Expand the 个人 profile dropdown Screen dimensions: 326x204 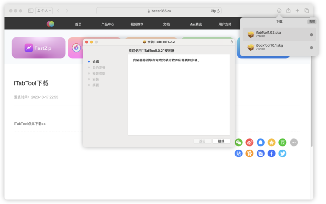click(45, 10)
